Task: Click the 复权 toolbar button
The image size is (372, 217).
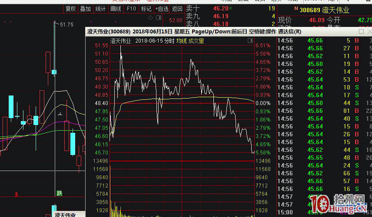Action: coord(70,9)
